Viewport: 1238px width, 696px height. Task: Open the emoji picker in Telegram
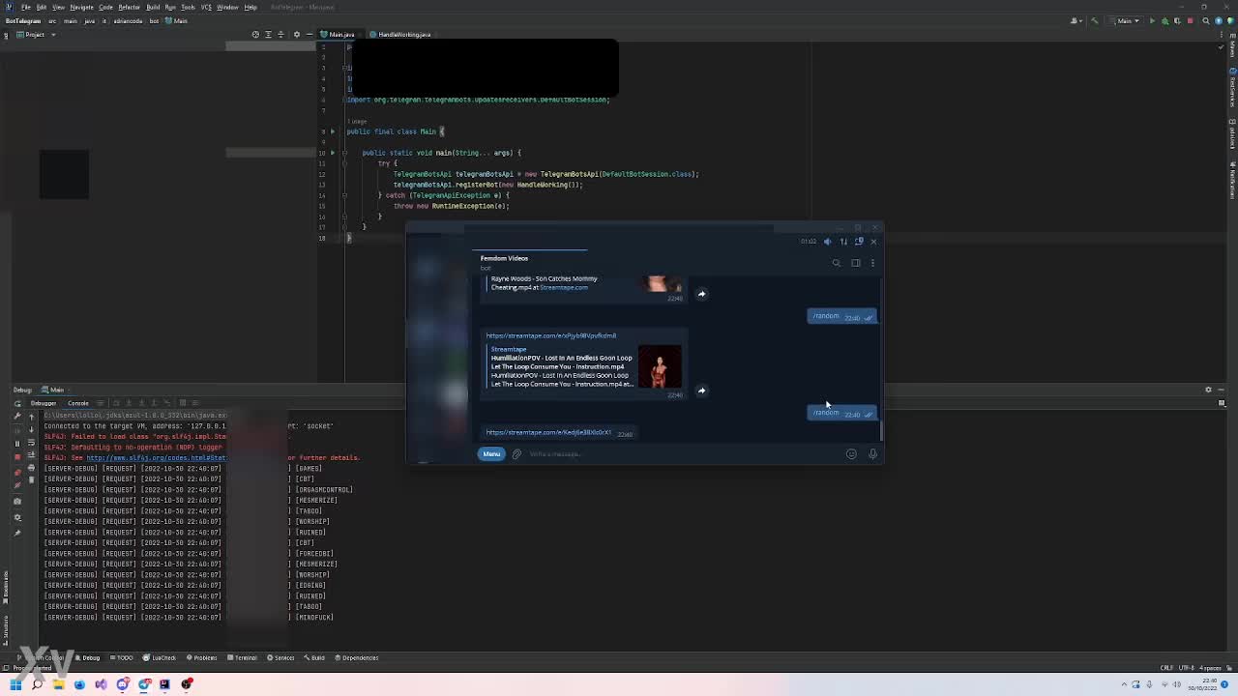tap(851, 454)
